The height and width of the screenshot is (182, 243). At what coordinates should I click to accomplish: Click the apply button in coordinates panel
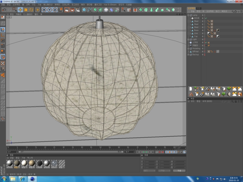coord(179,170)
